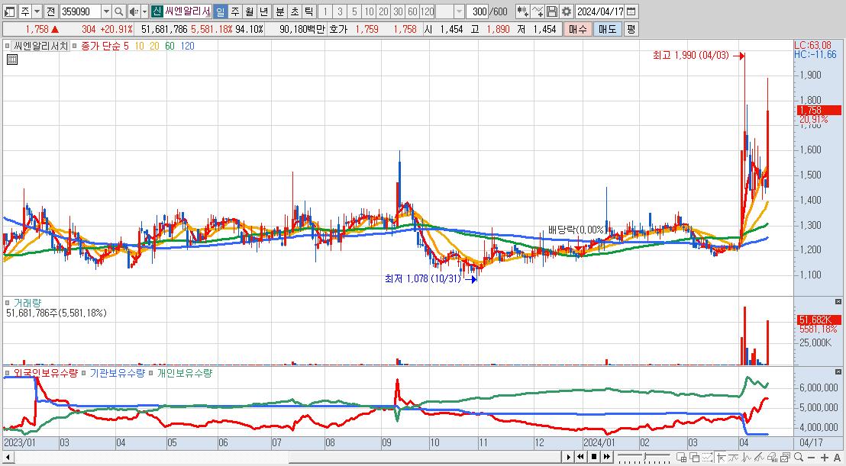Click the overlapping windows icon at bottom
Viewport: 846px width, 466px height.
pos(694,458)
